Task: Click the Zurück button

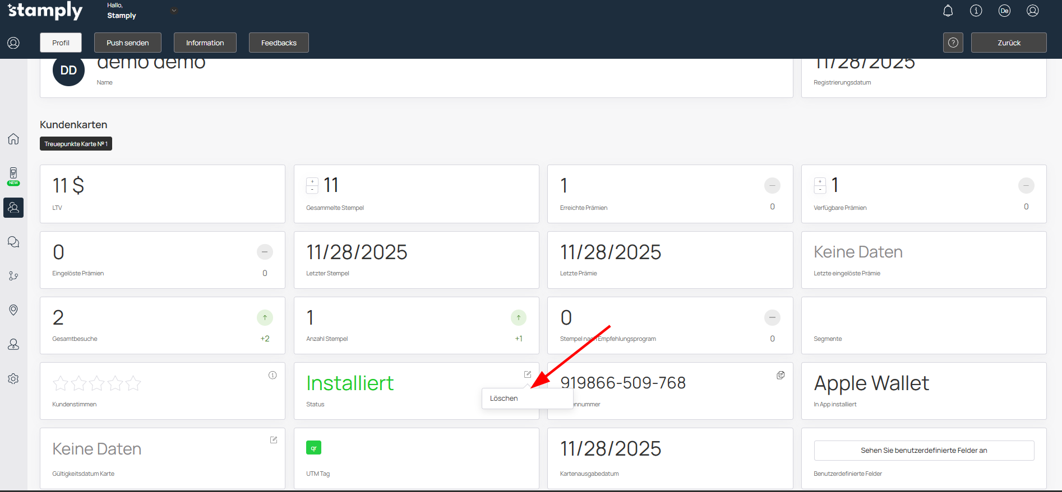Action: pos(1008,43)
